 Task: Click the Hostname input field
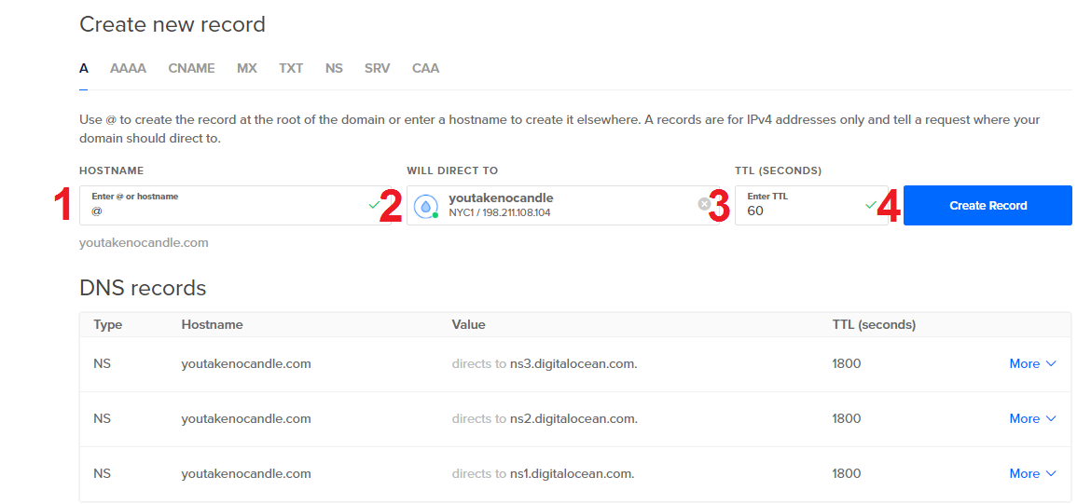[x=224, y=211]
